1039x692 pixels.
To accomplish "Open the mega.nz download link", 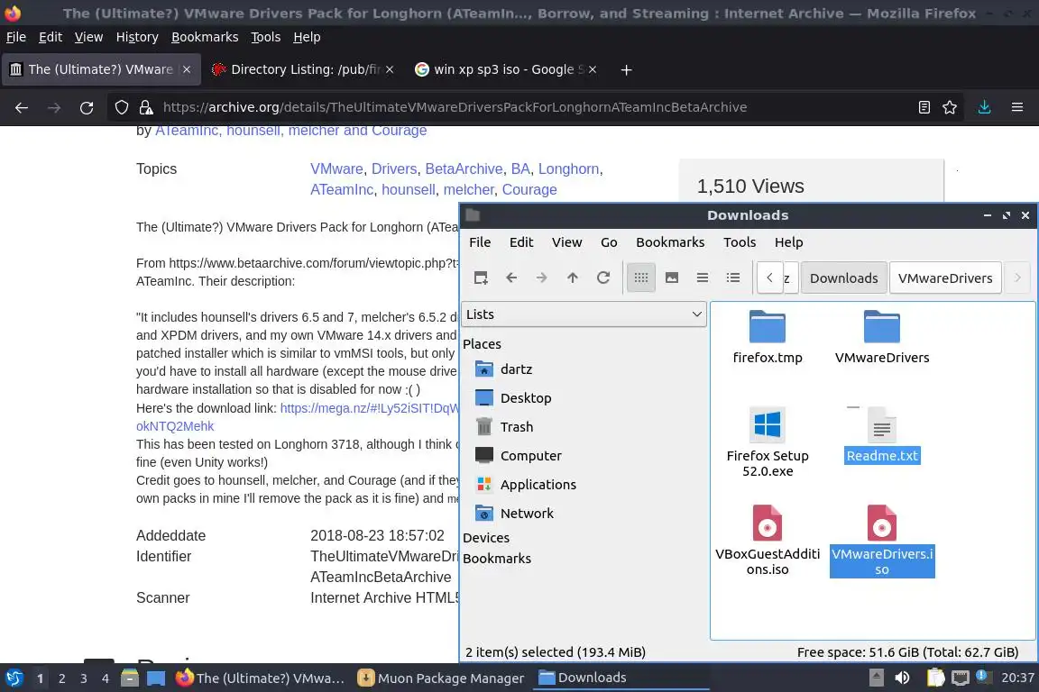I will tap(369, 408).
